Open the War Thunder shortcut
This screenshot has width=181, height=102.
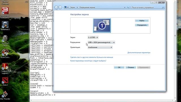(5, 95)
